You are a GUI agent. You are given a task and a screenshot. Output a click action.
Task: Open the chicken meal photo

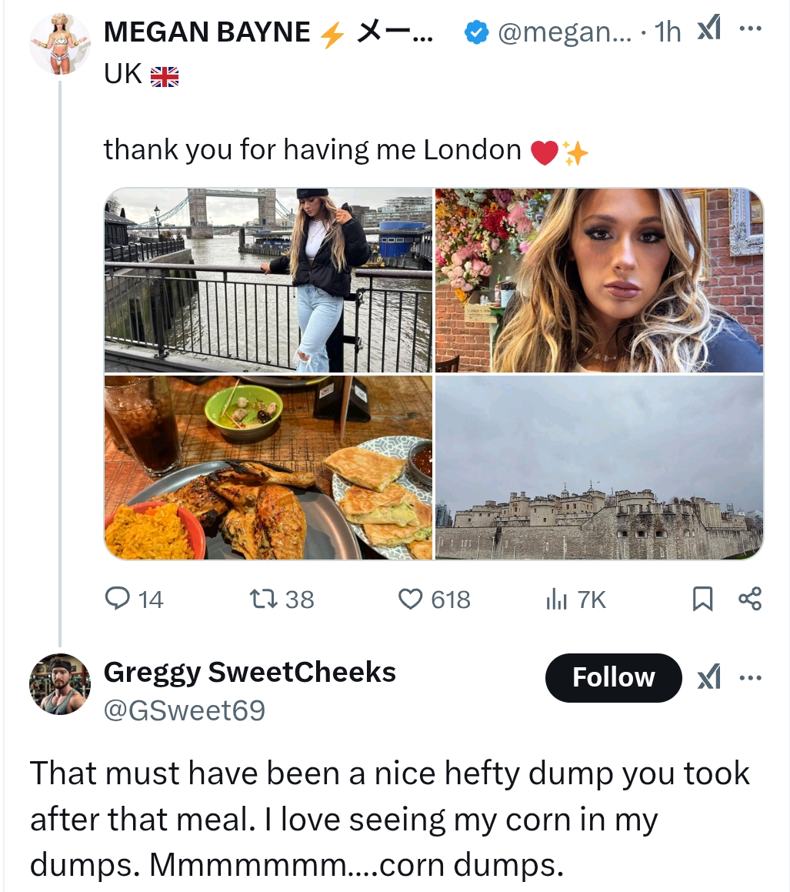(x=268, y=467)
